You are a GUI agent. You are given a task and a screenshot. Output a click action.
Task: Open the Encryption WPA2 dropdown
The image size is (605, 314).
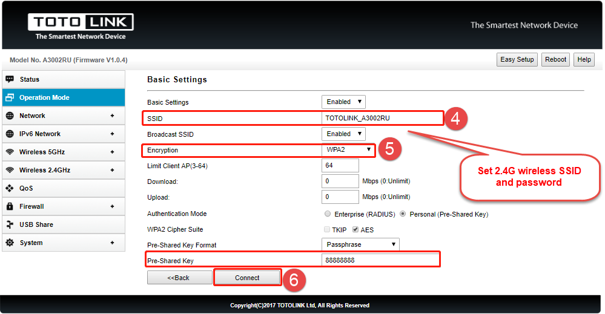click(348, 149)
